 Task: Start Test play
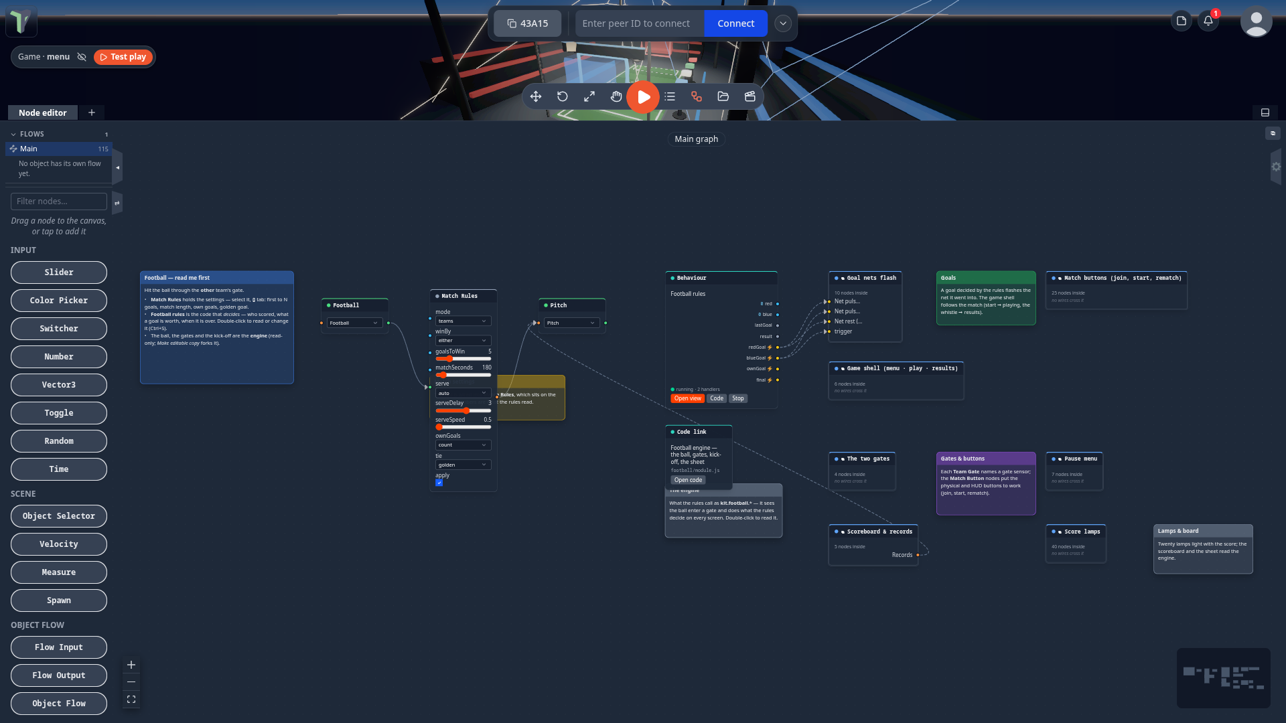(x=123, y=57)
